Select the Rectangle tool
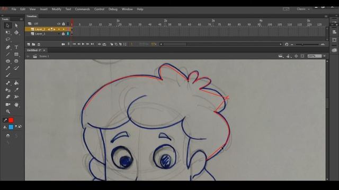 pyautogui.click(x=16, y=54)
